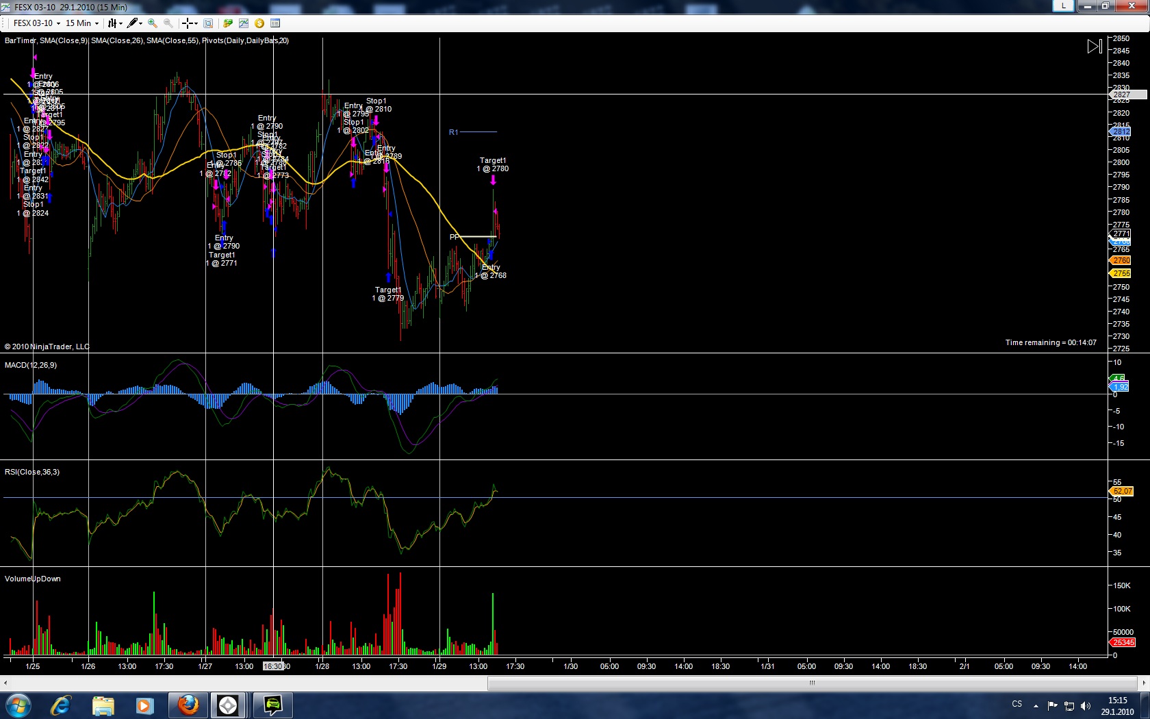
Task: Open the Windows Start menu
Action: tap(18, 705)
